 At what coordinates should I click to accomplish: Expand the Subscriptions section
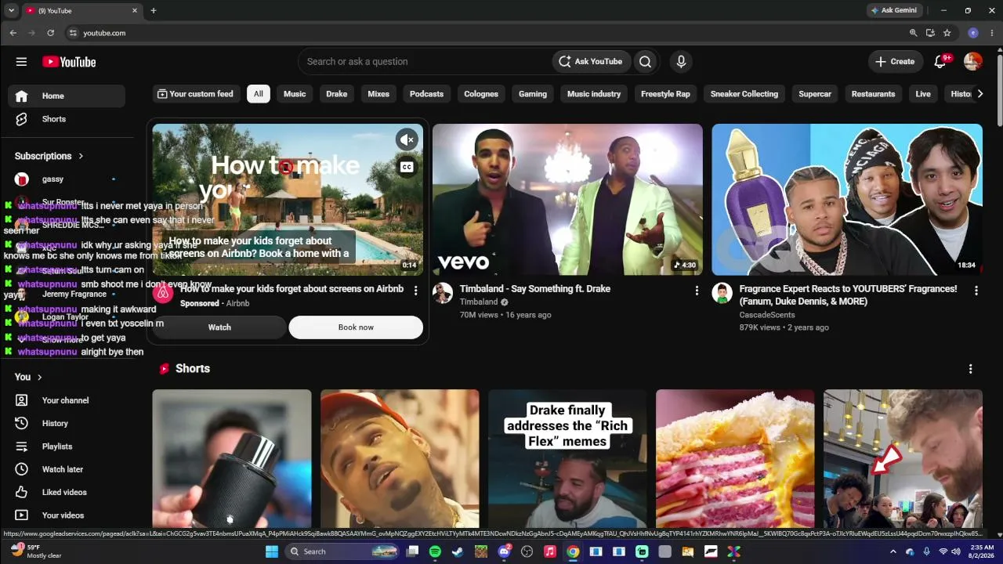point(49,156)
